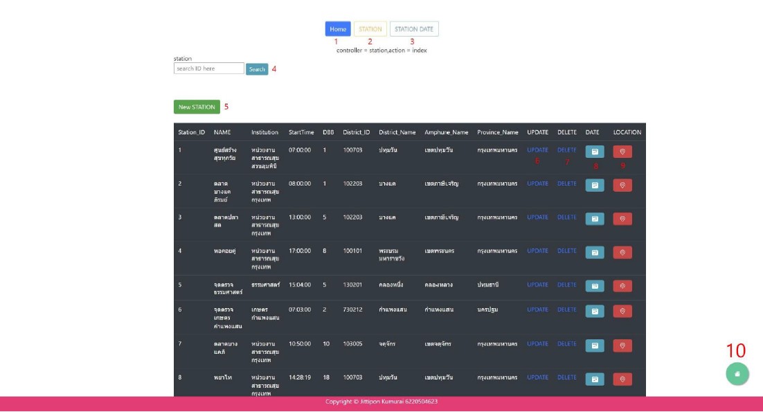The image size is (763, 412).
Task: Click DELETE link for station 7
Action: (x=567, y=344)
